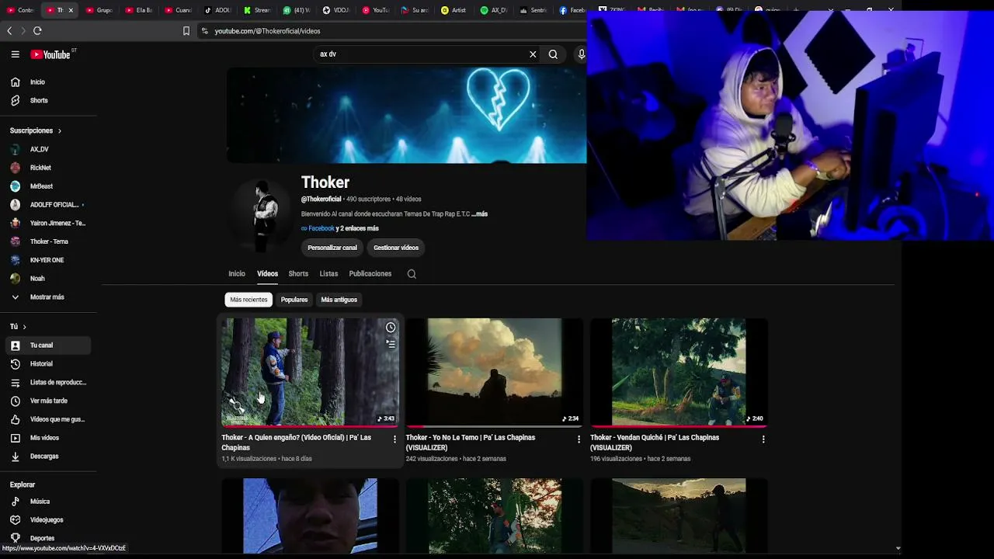Open the AX_DV channel avatar

[15, 149]
